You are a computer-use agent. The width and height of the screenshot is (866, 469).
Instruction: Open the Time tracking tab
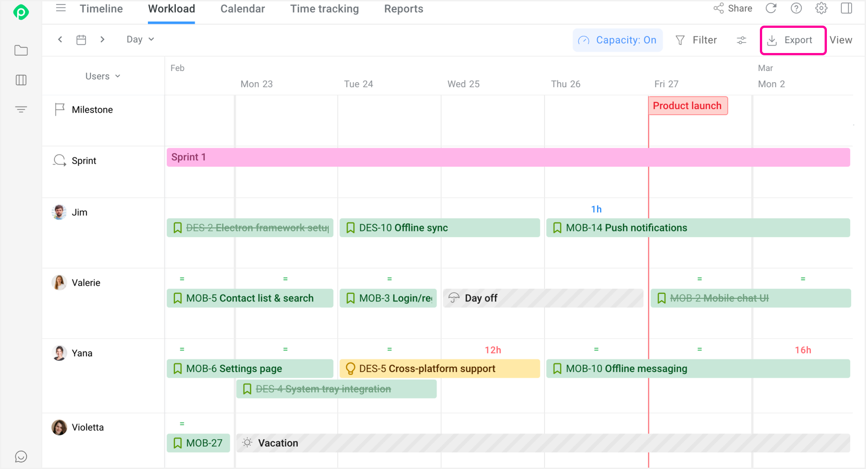click(324, 9)
